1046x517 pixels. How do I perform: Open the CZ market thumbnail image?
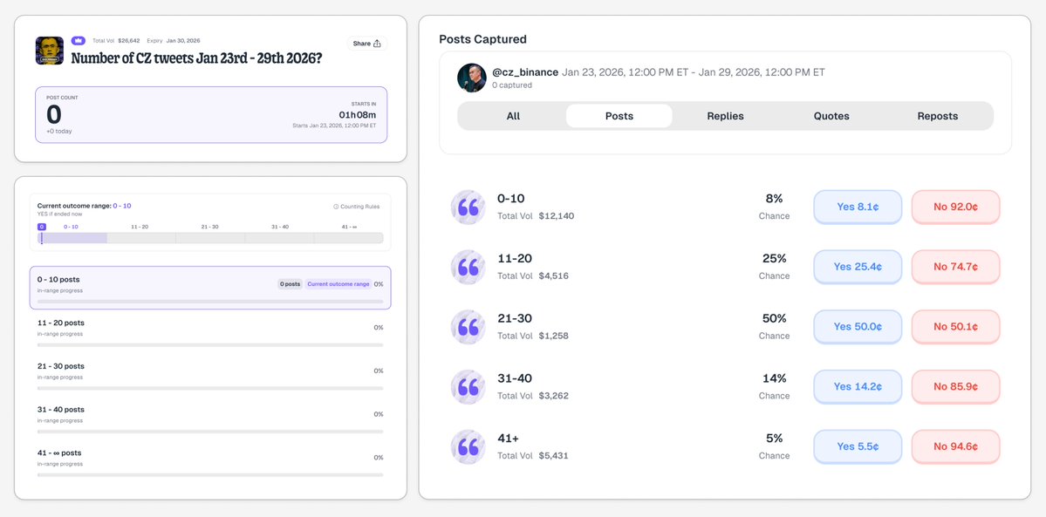coord(50,51)
